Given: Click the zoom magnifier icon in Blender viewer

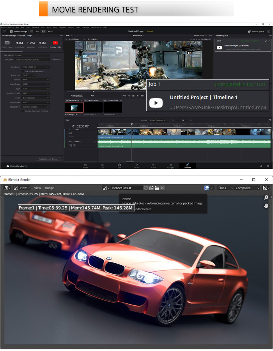Looking at the screenshot, I should coord(266,198).
